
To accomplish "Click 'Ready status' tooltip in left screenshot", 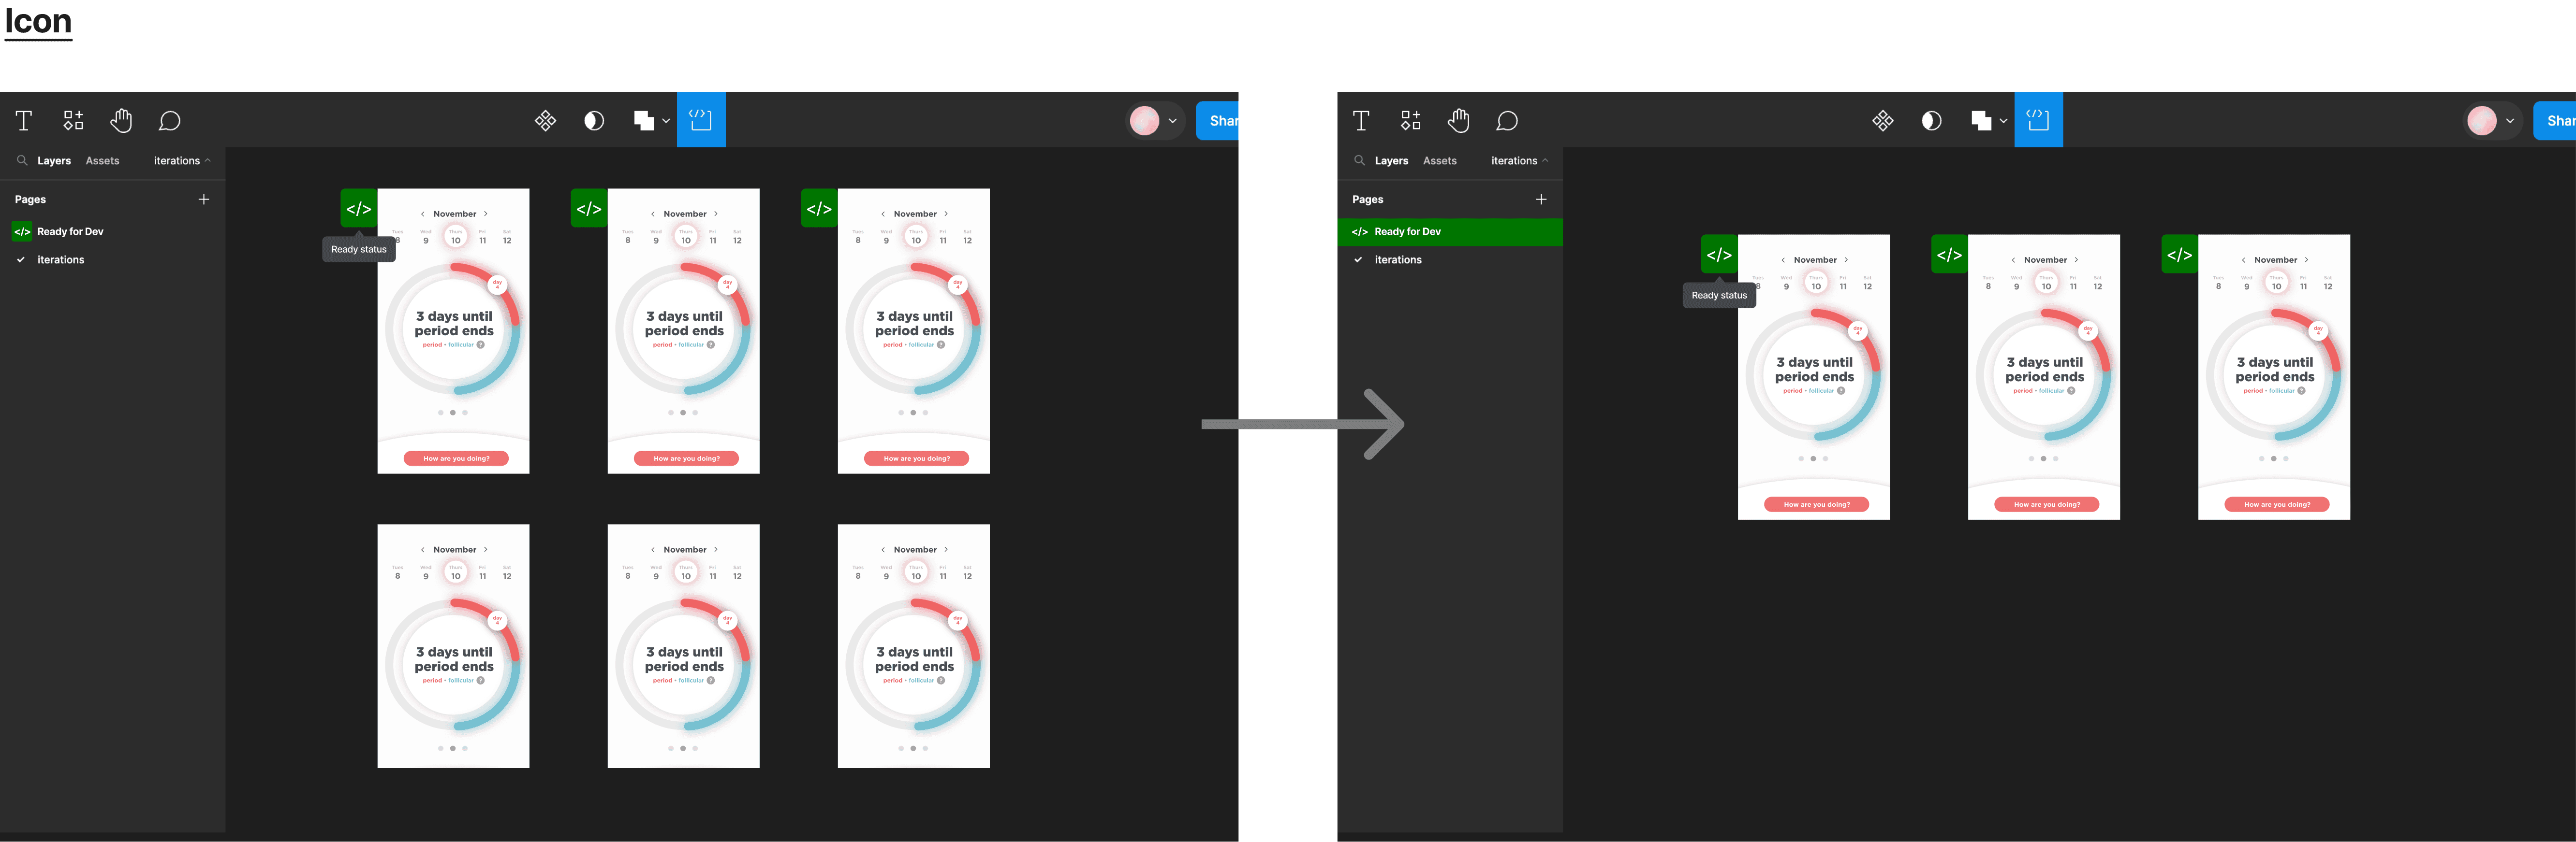I will point(359,250).
